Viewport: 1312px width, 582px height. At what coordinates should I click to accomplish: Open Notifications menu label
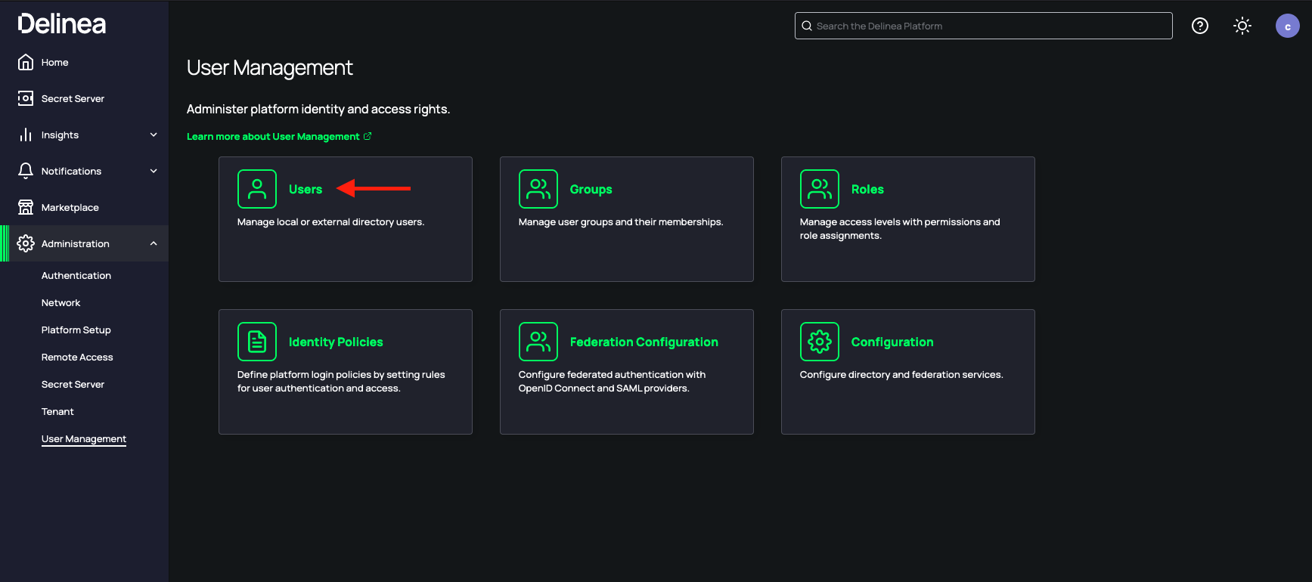[71, 172]
